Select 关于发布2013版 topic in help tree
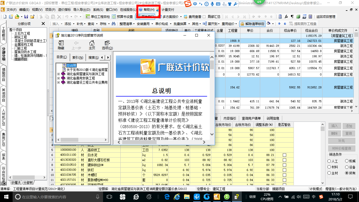359x202 pixels. [x=87, y=70]
